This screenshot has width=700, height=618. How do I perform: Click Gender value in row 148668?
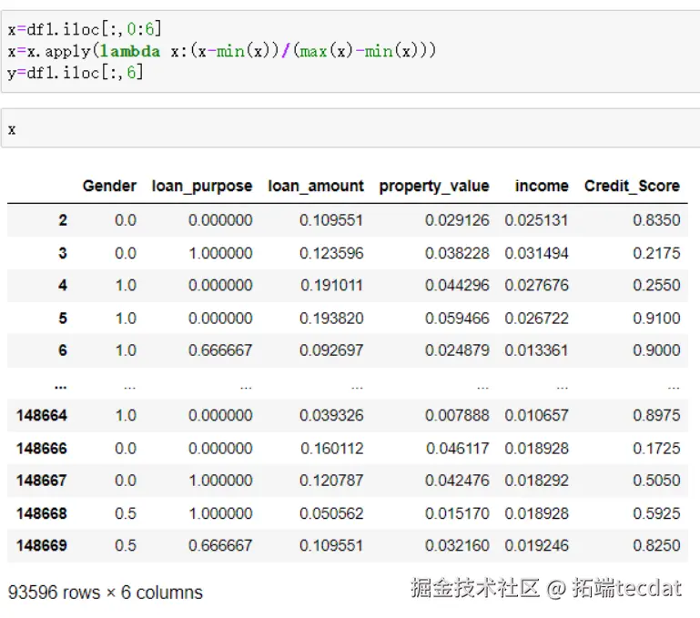tap(126, 514)
